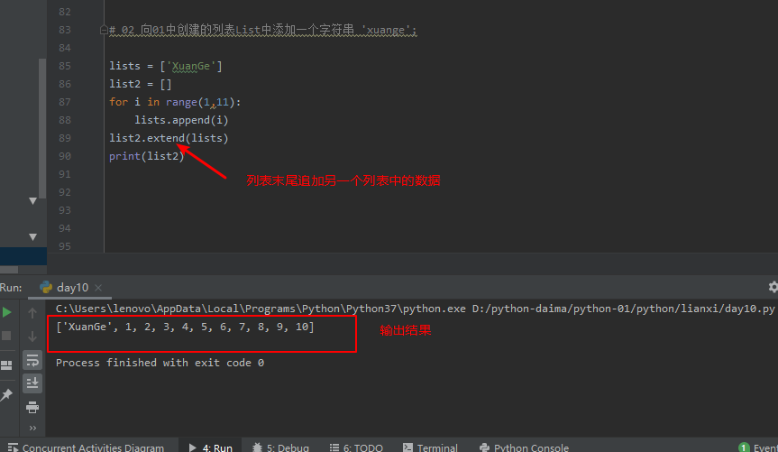Screen dimensions: 778x452
Task: Click the for i in range line
Action: pos(175,102)
